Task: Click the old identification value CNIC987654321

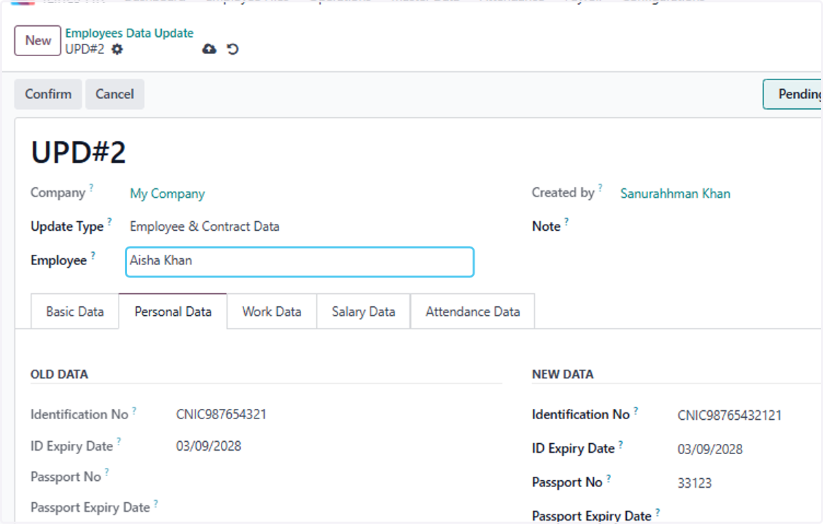Action: [222, 414]
